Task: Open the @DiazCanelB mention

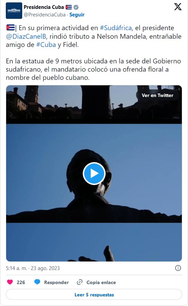Action: click(26, 36)
